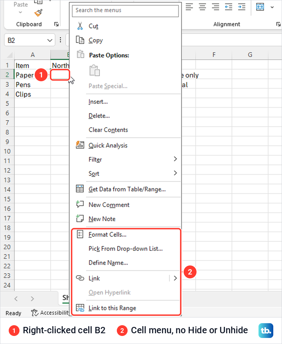
Task: Select column A header
Action: tap(33, 55)
